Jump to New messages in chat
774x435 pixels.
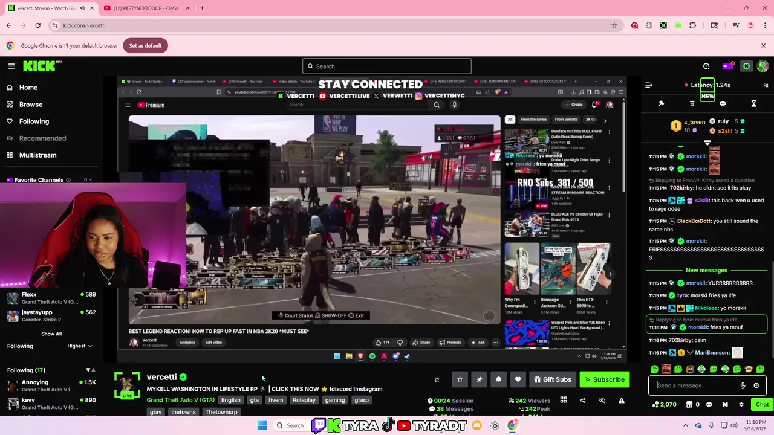click(x=706, y=271)
